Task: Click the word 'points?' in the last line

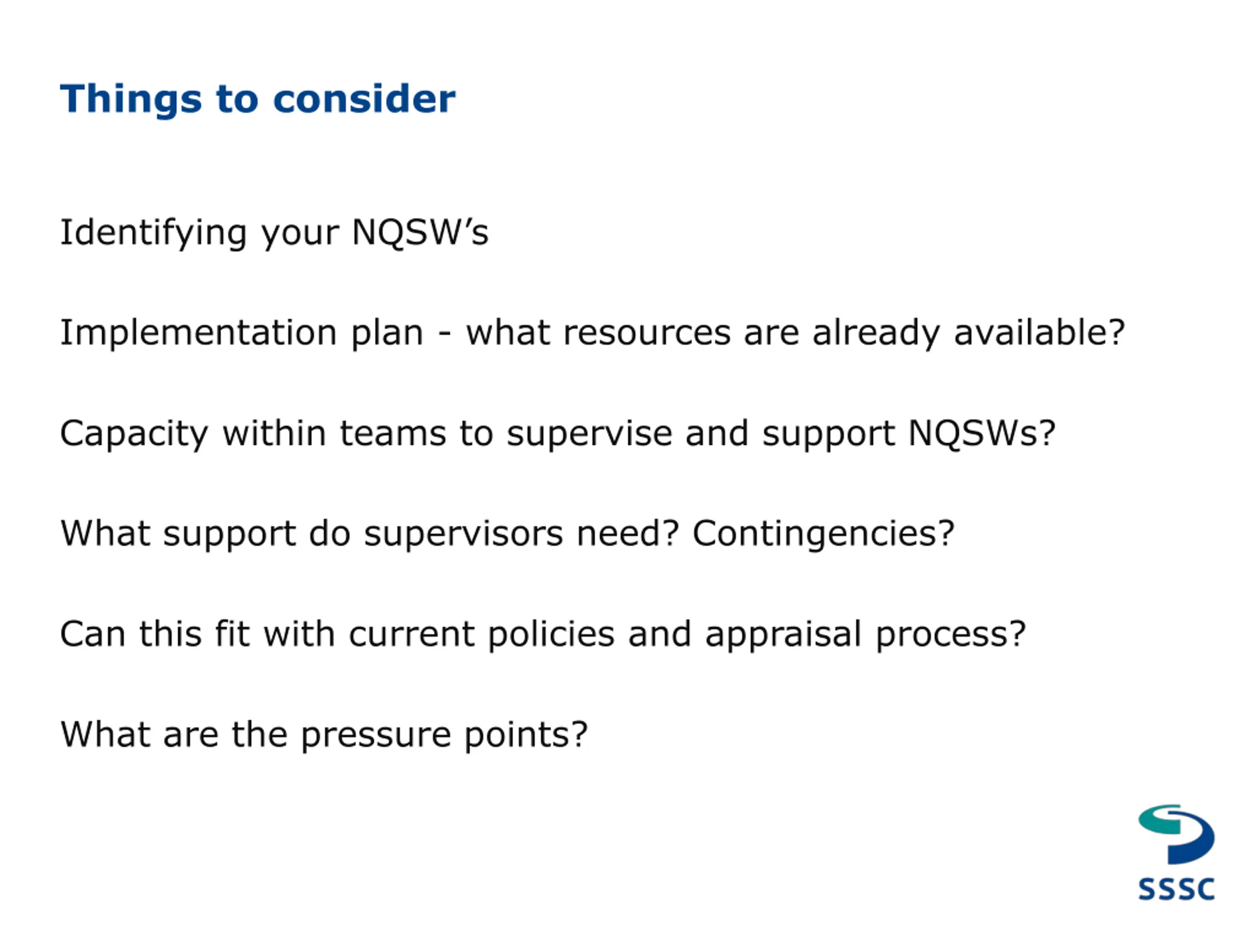Action: tap(526, 735)
